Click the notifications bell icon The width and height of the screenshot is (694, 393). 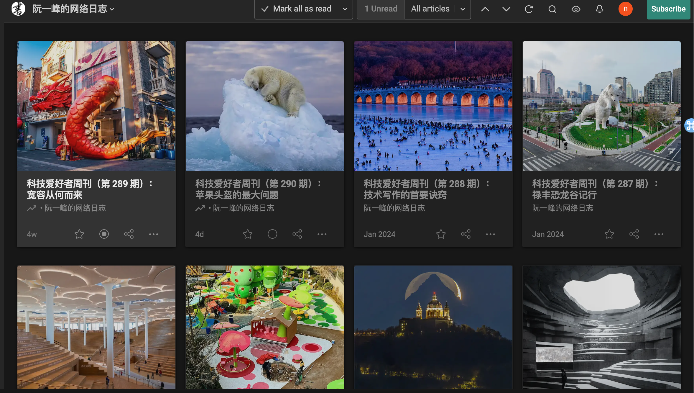599,9
